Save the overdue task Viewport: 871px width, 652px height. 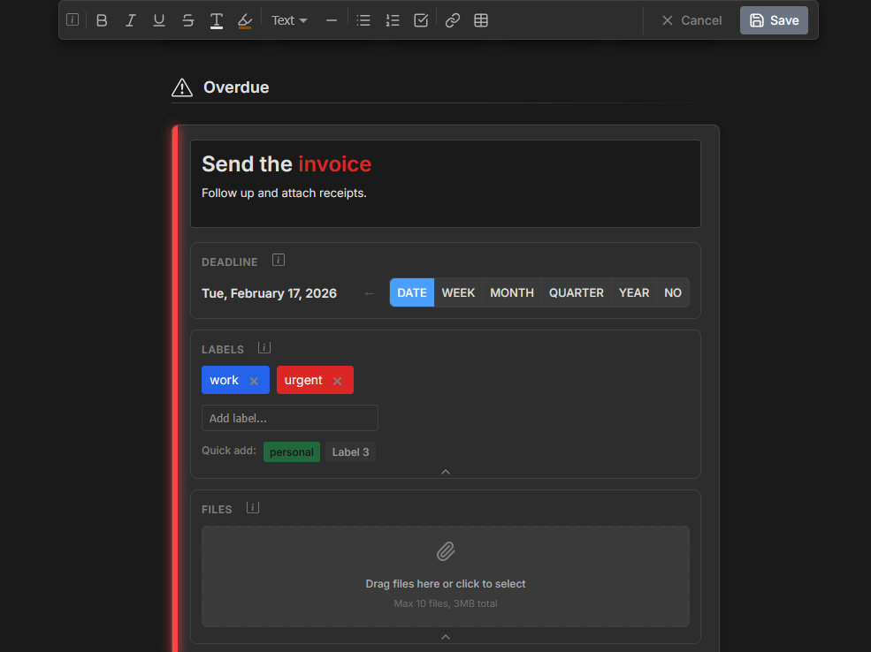773,19
